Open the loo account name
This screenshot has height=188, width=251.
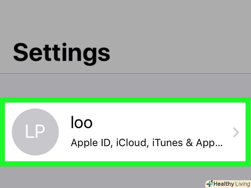(81, 122)
